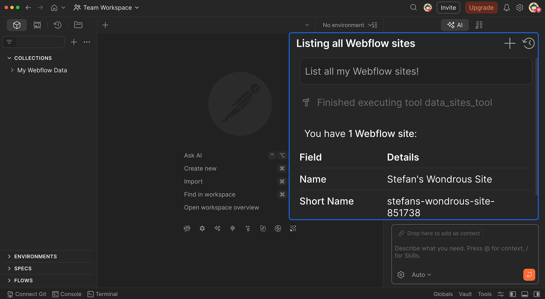Open the Team Workspace dropdown
545x299 pixels.
pyautogui.click(x=106, y=8)
